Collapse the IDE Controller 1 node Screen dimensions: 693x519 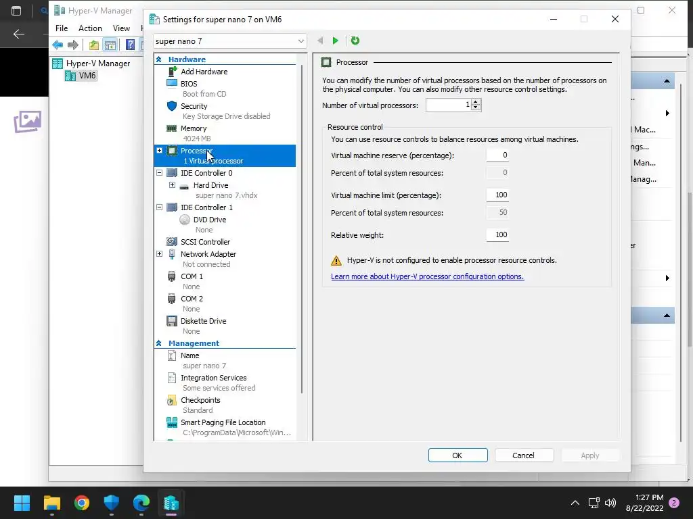159,207
